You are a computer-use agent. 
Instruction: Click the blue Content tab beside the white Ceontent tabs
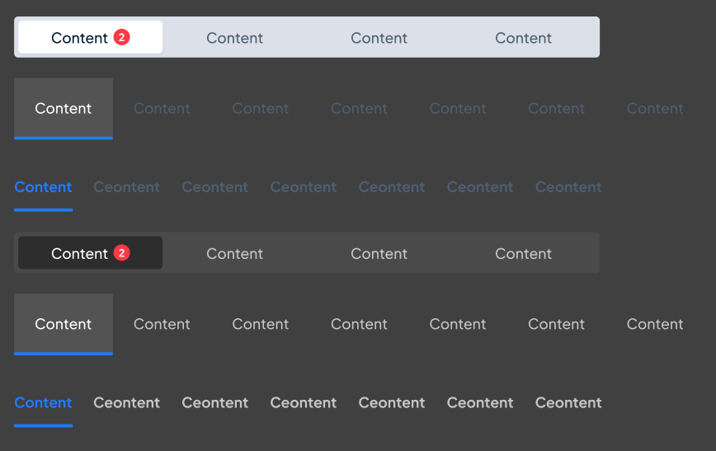pyautogui.click(x=43, y=403)
